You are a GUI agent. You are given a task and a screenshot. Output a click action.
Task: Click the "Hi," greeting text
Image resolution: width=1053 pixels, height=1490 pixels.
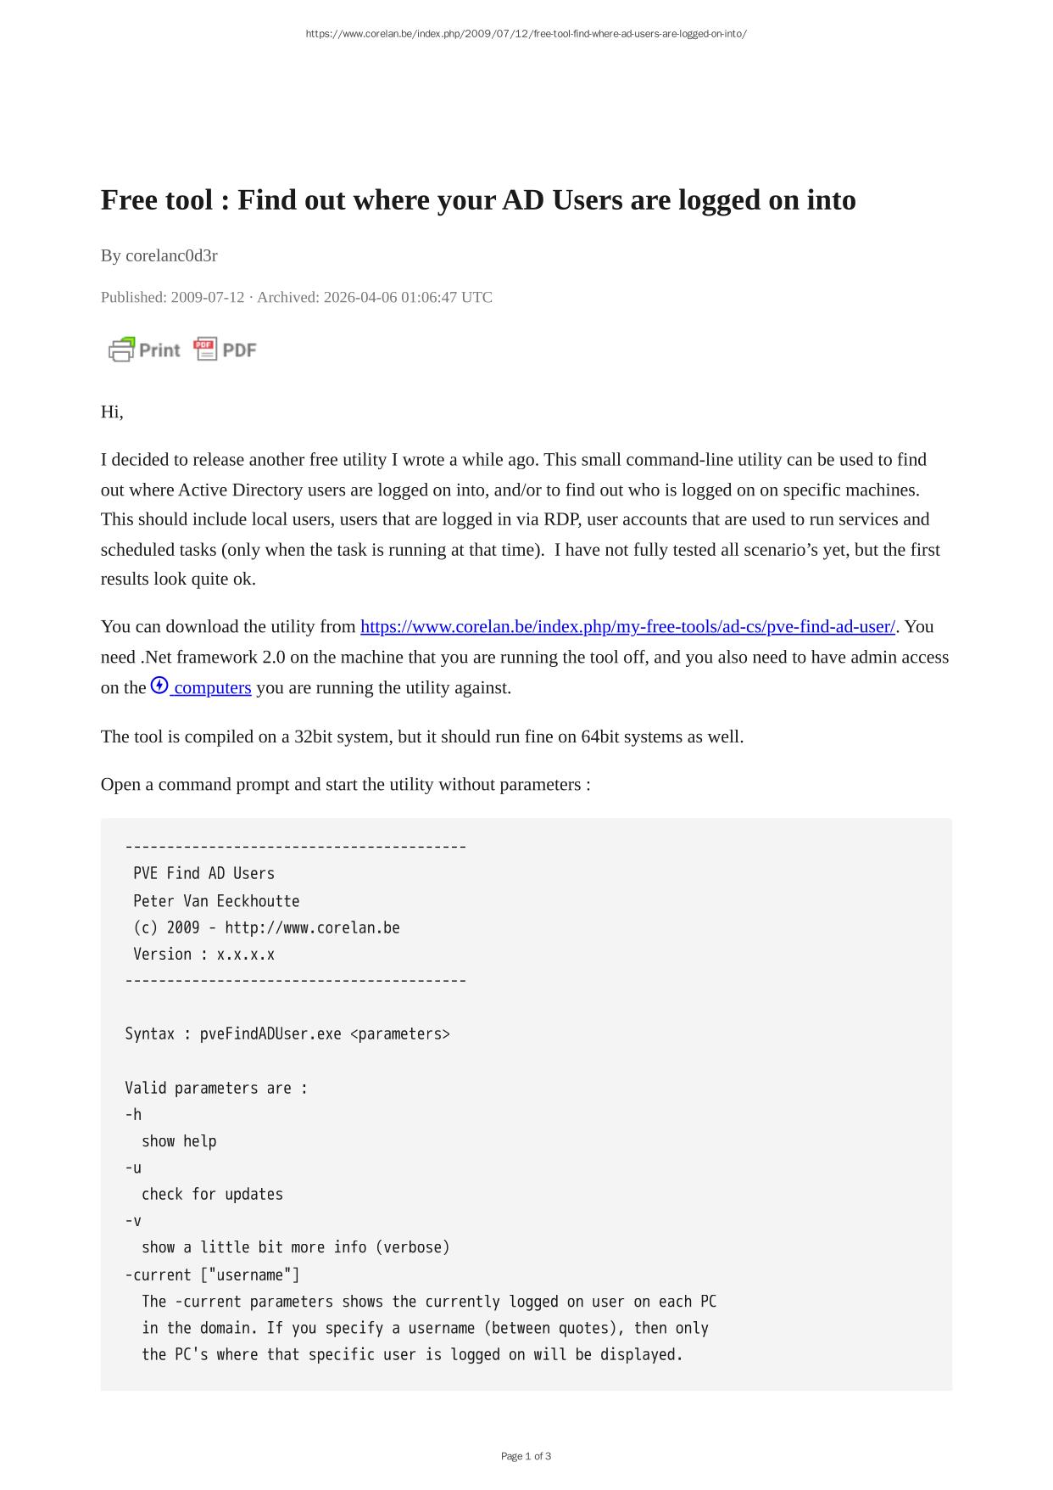(x=112, y=412)
